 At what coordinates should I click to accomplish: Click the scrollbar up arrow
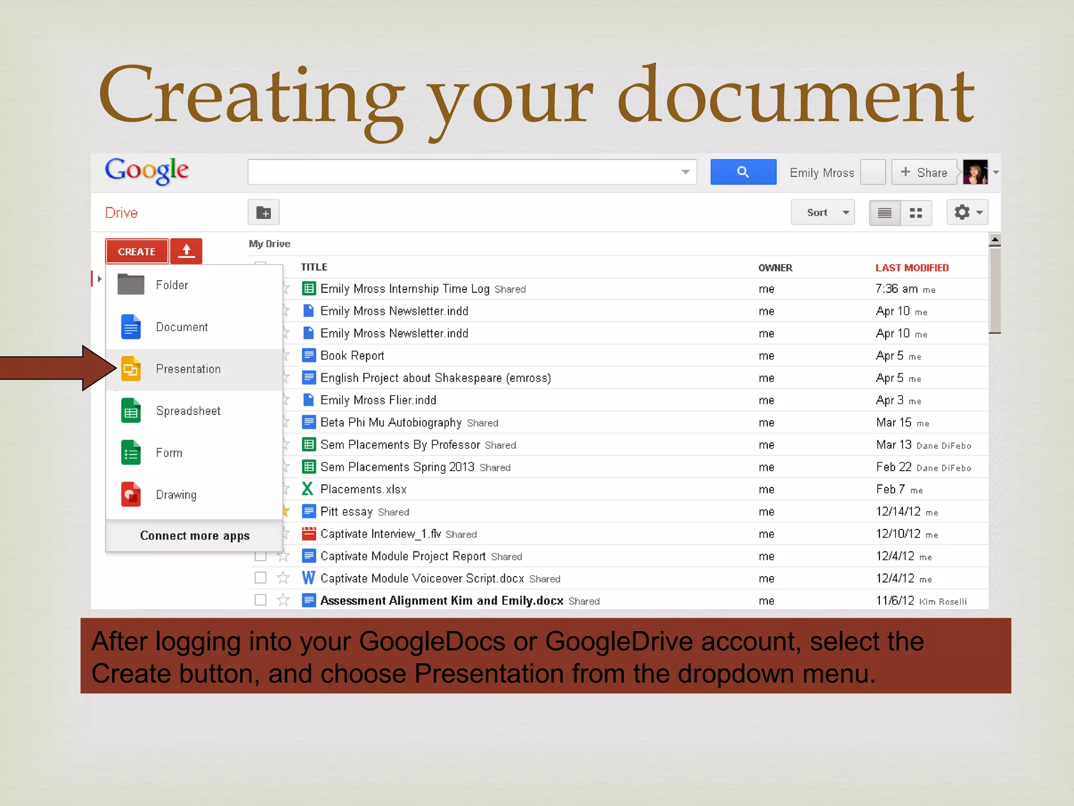point(995,240)
